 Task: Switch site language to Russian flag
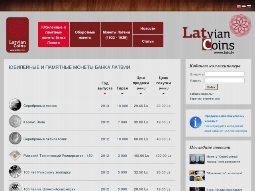point(249,6)
